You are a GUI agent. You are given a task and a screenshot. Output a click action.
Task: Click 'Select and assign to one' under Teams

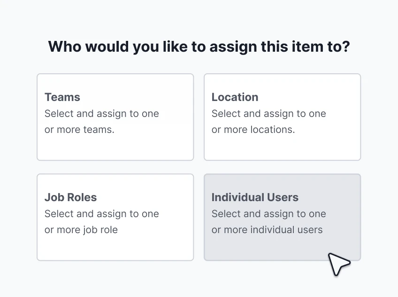[101, 114]
